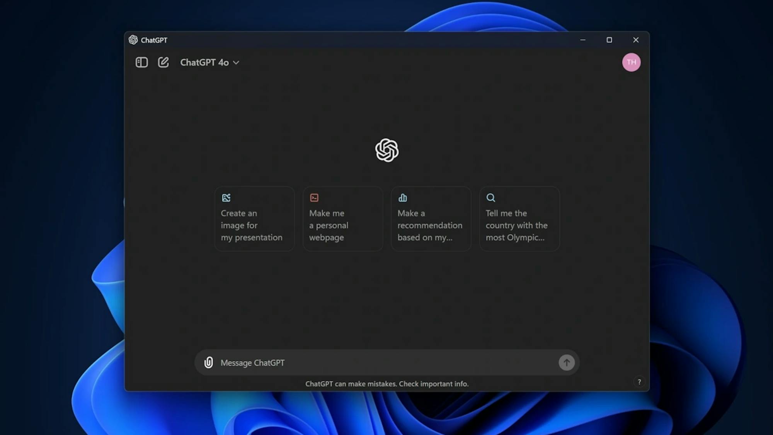773x435 pixels.
Task: Click 'Tell me the country with the most Olympic...' card
Action: coord(519,218)
